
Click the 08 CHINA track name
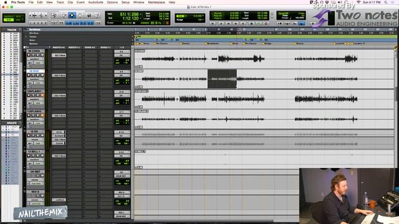[x=34, y=51]
